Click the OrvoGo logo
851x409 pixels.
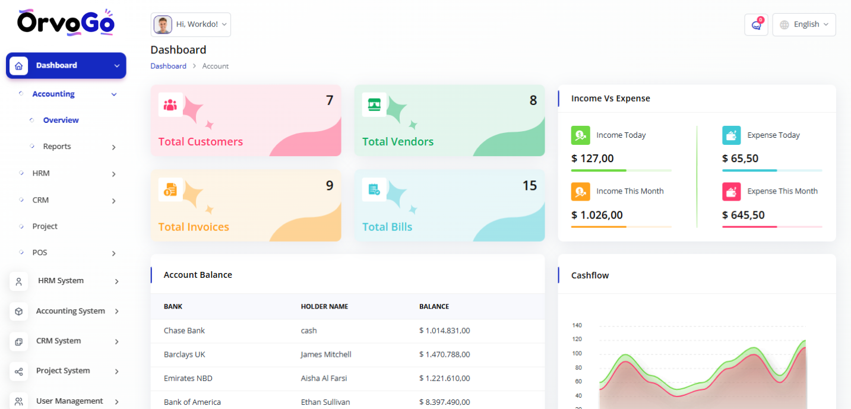(x=66, y=23)
